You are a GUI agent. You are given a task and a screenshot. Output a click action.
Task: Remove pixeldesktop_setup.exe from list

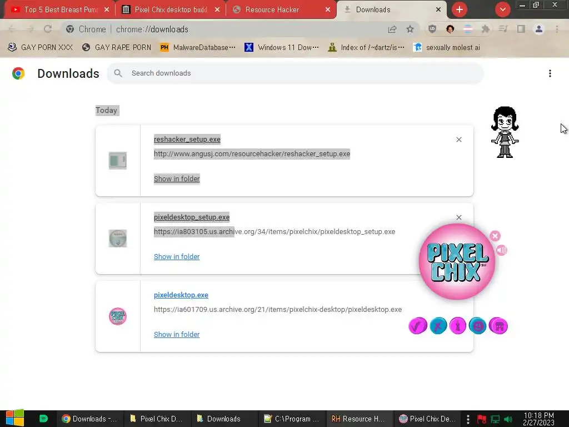[x=458, y=217]
